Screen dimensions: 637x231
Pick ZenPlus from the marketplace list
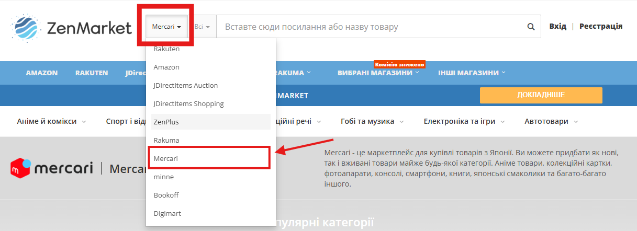click(210, 122)
